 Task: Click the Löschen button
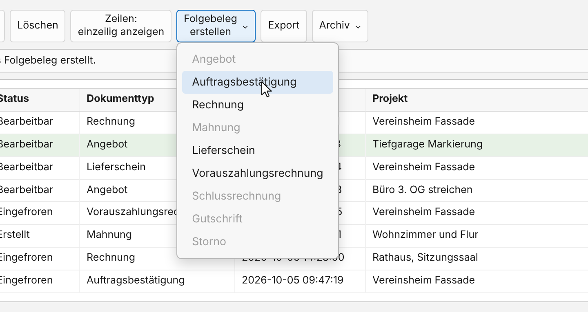point(38,26)
